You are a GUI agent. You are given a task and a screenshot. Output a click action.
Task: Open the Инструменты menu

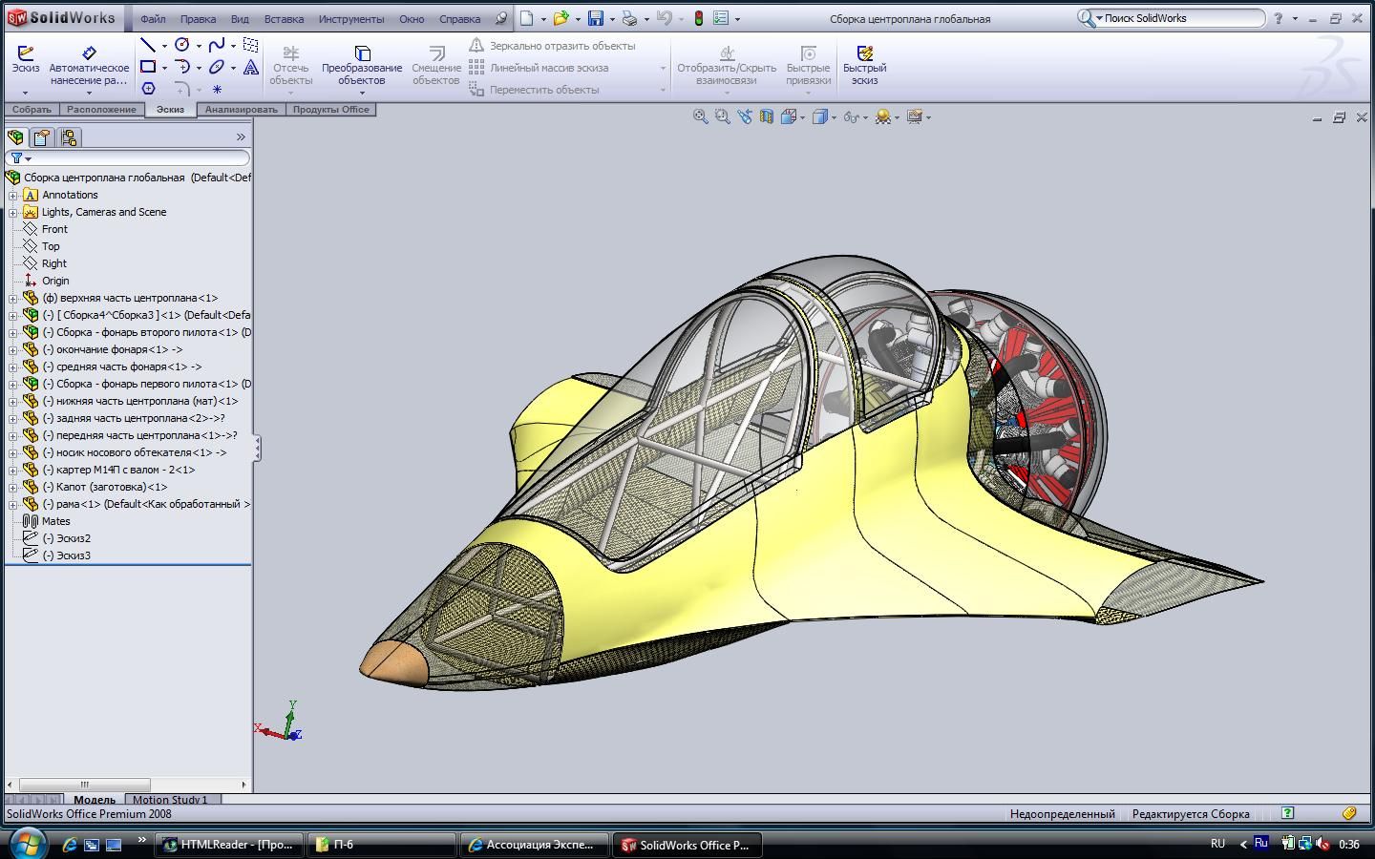(351, 19)
